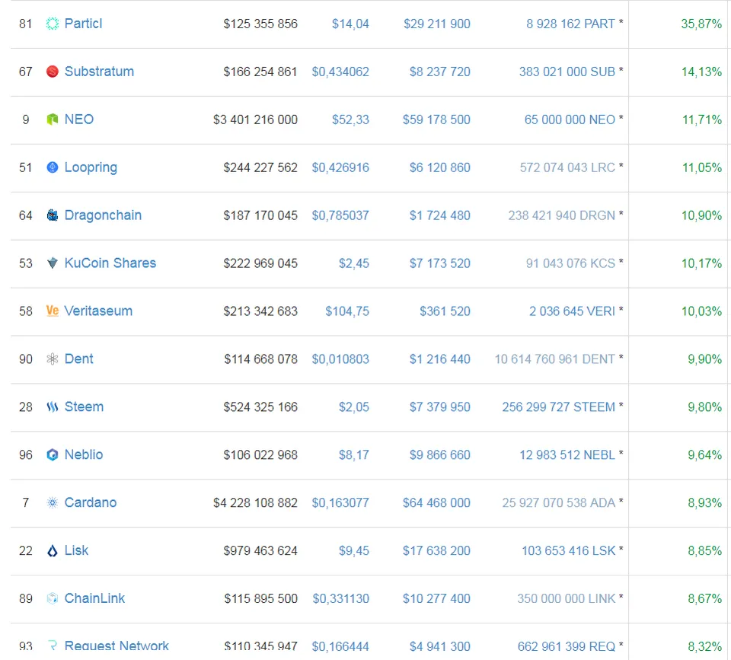Viewport: 731px width, 660px height.
Task: Open the Neblio coin page link
Action: pyautogui.click(x=84, y=454)
